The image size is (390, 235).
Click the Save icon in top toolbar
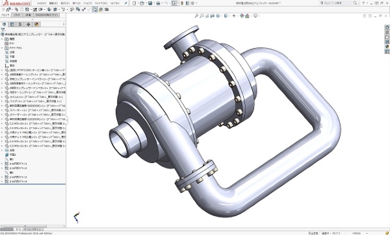point(150,3)
